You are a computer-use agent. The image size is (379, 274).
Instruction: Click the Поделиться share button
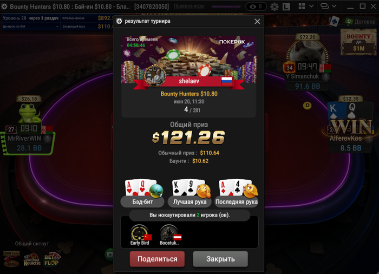click(157, 259)
